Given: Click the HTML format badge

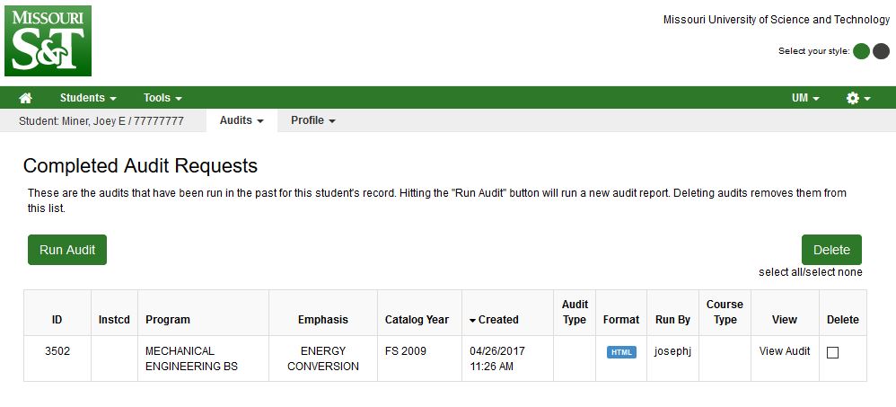Looking at the screenshot, I should [621, 352].
